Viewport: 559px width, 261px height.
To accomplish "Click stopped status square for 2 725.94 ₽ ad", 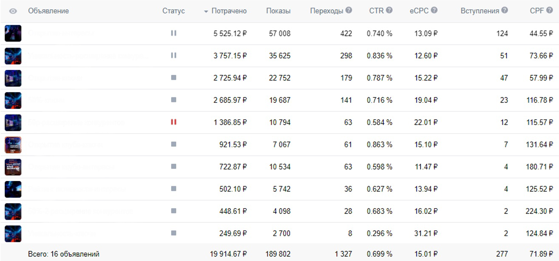I will (x=173, y=78).
